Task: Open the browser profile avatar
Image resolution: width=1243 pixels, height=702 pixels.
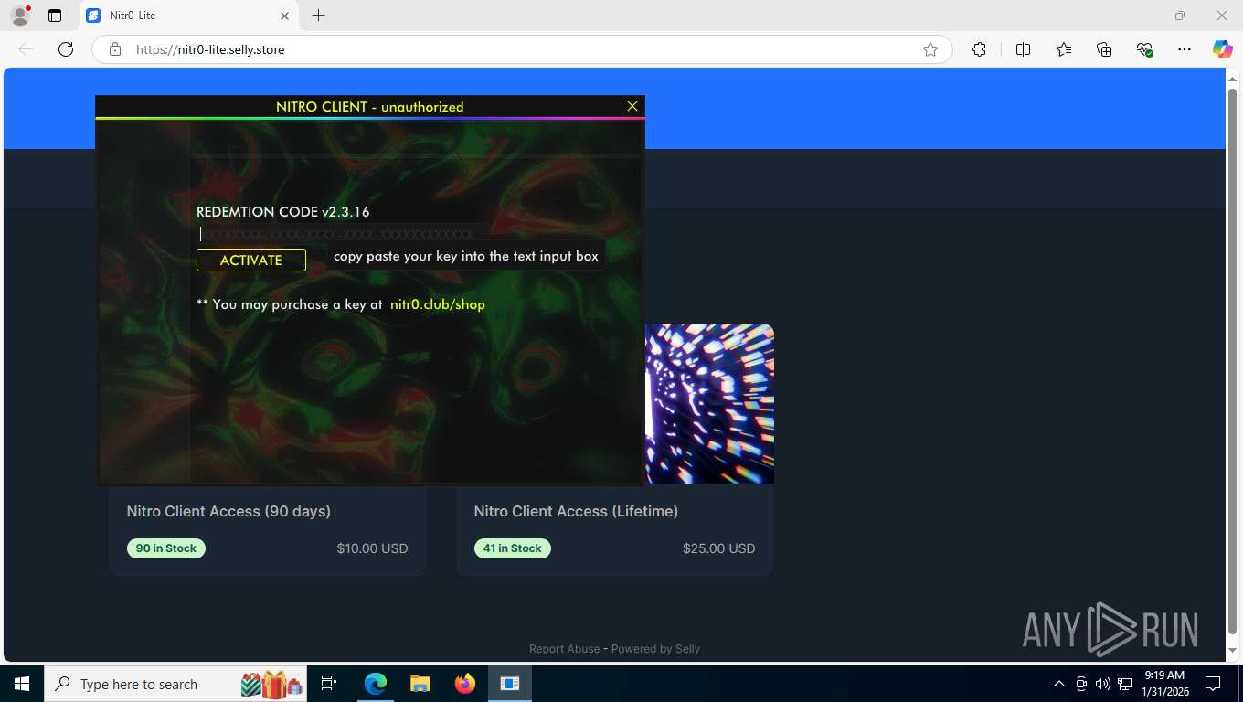Action: pyautogui.click(x=20, y=16)
